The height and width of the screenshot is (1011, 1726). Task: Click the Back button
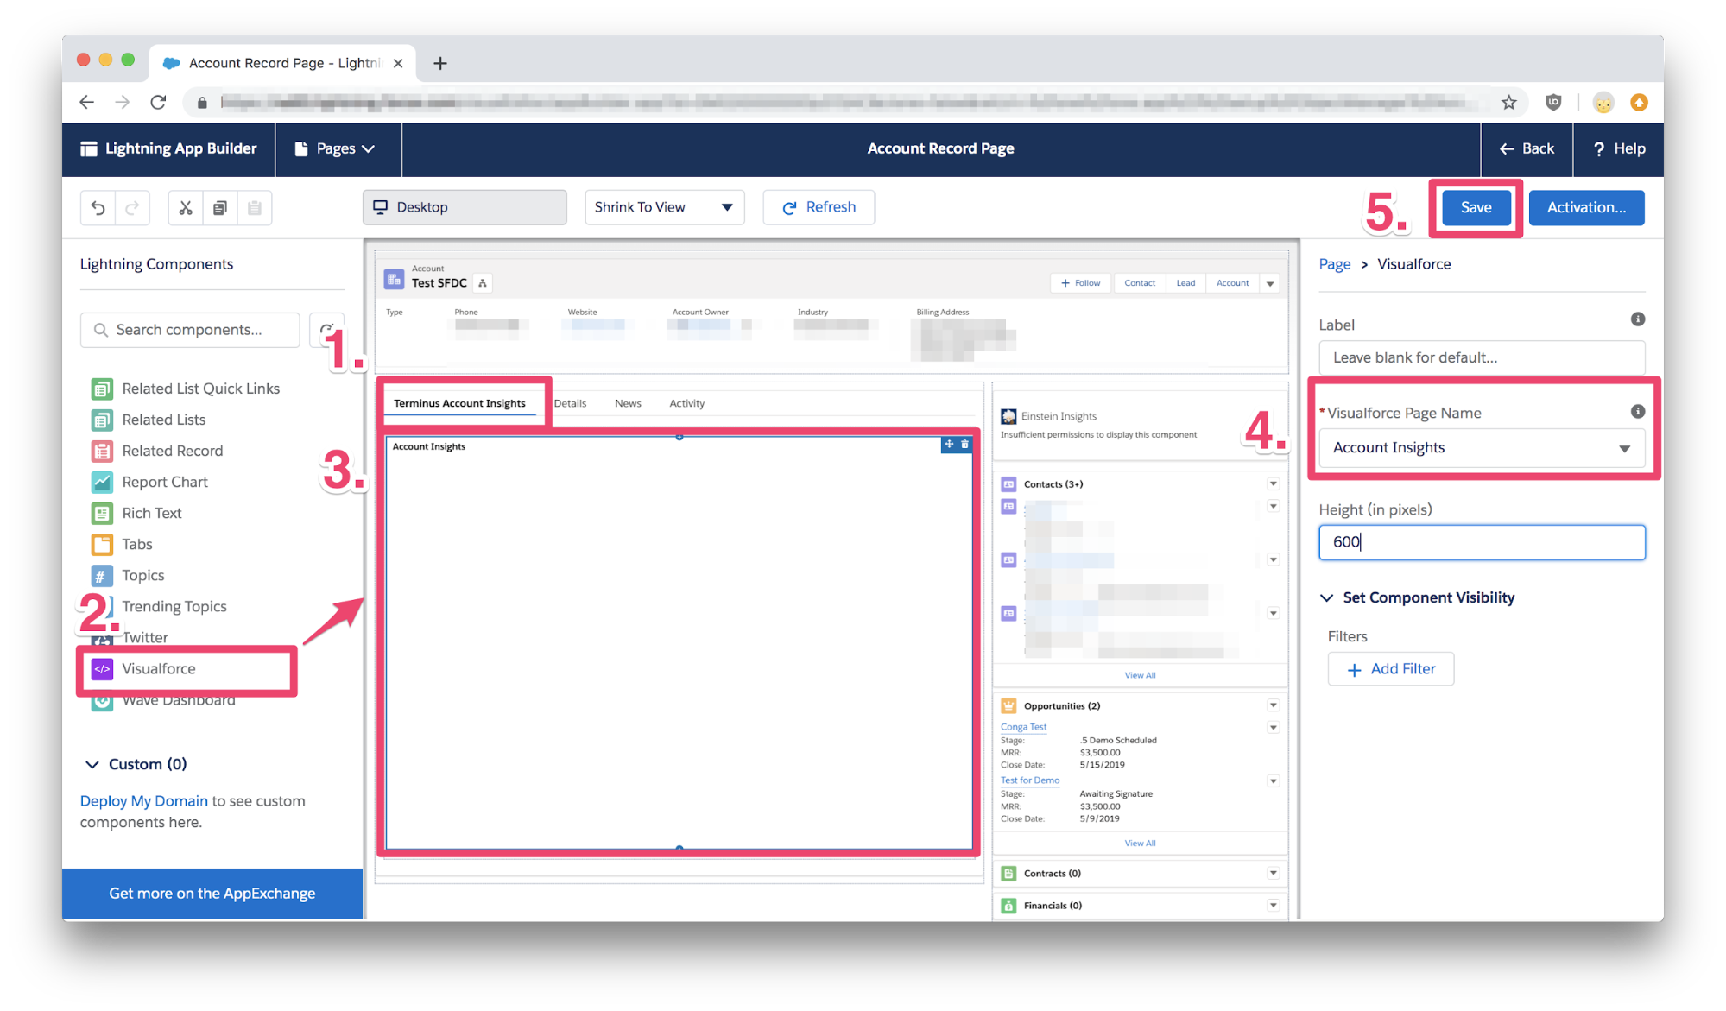coord(1527,149)
